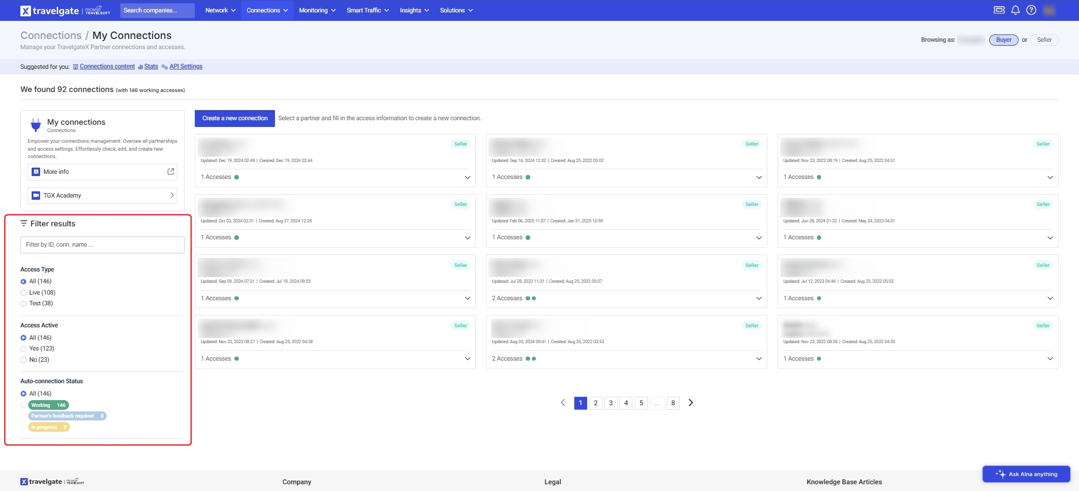Open the Smart Traffic menu
Viewport: 1079px width, 491px height.
click(368, 10)
